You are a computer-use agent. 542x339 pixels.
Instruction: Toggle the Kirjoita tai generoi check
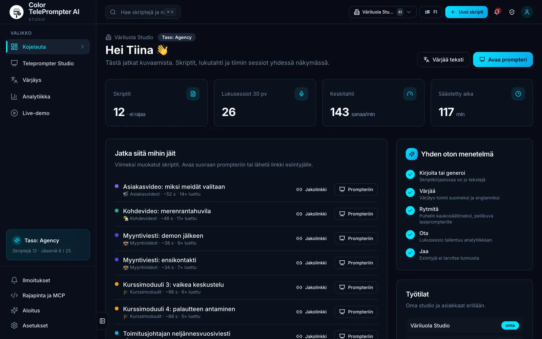(x=410, y=174)
